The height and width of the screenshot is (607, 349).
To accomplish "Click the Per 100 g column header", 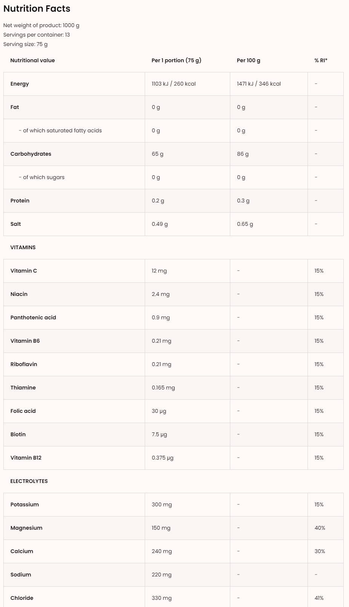I will tap(248, 60).
